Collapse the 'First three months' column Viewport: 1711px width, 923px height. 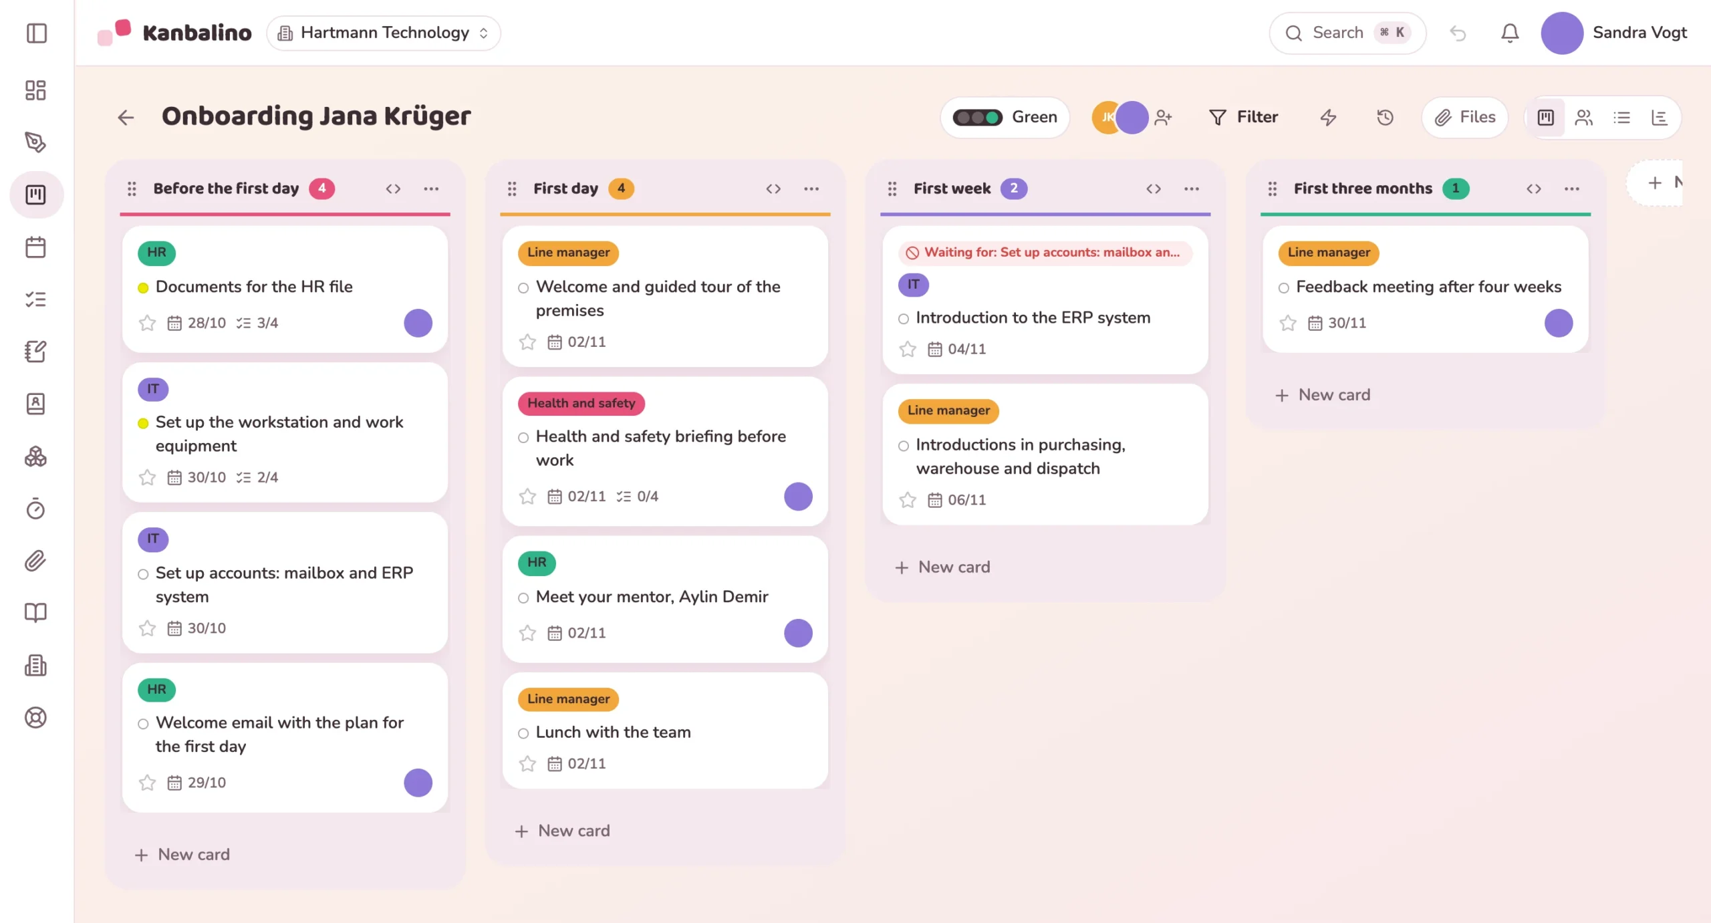tap(1534, 188)
